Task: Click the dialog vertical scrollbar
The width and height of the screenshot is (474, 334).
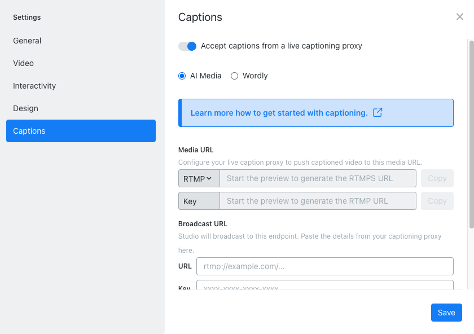Action: tap(471, 134)
